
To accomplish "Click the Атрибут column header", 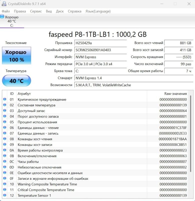I will (82, 94).
